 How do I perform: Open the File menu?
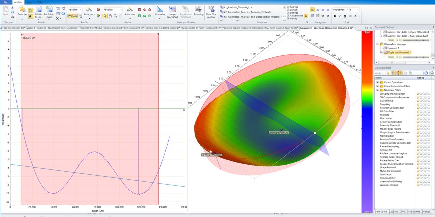tap(6, 2)
